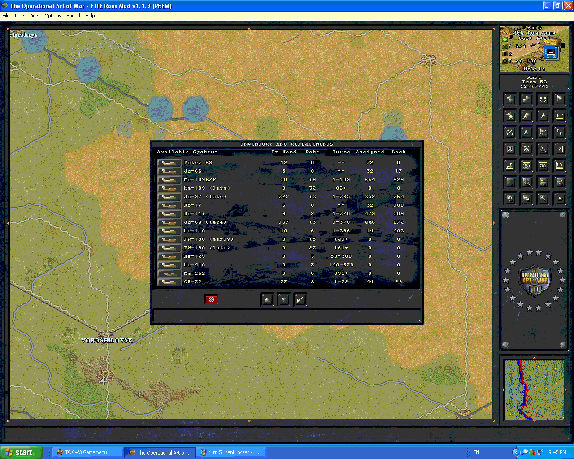The image size is (574, 459).
Task: Click the single star icon
Action: [543, 116]
